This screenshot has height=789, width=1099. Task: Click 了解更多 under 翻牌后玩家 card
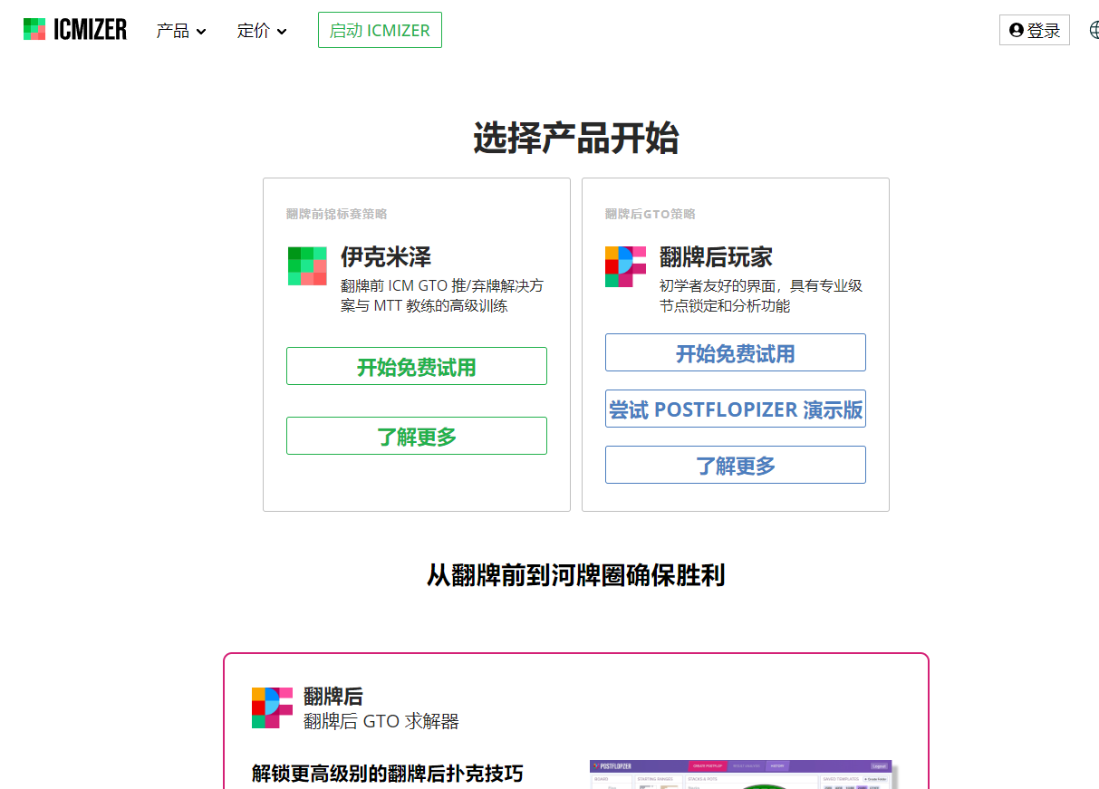tap(736, 465)
